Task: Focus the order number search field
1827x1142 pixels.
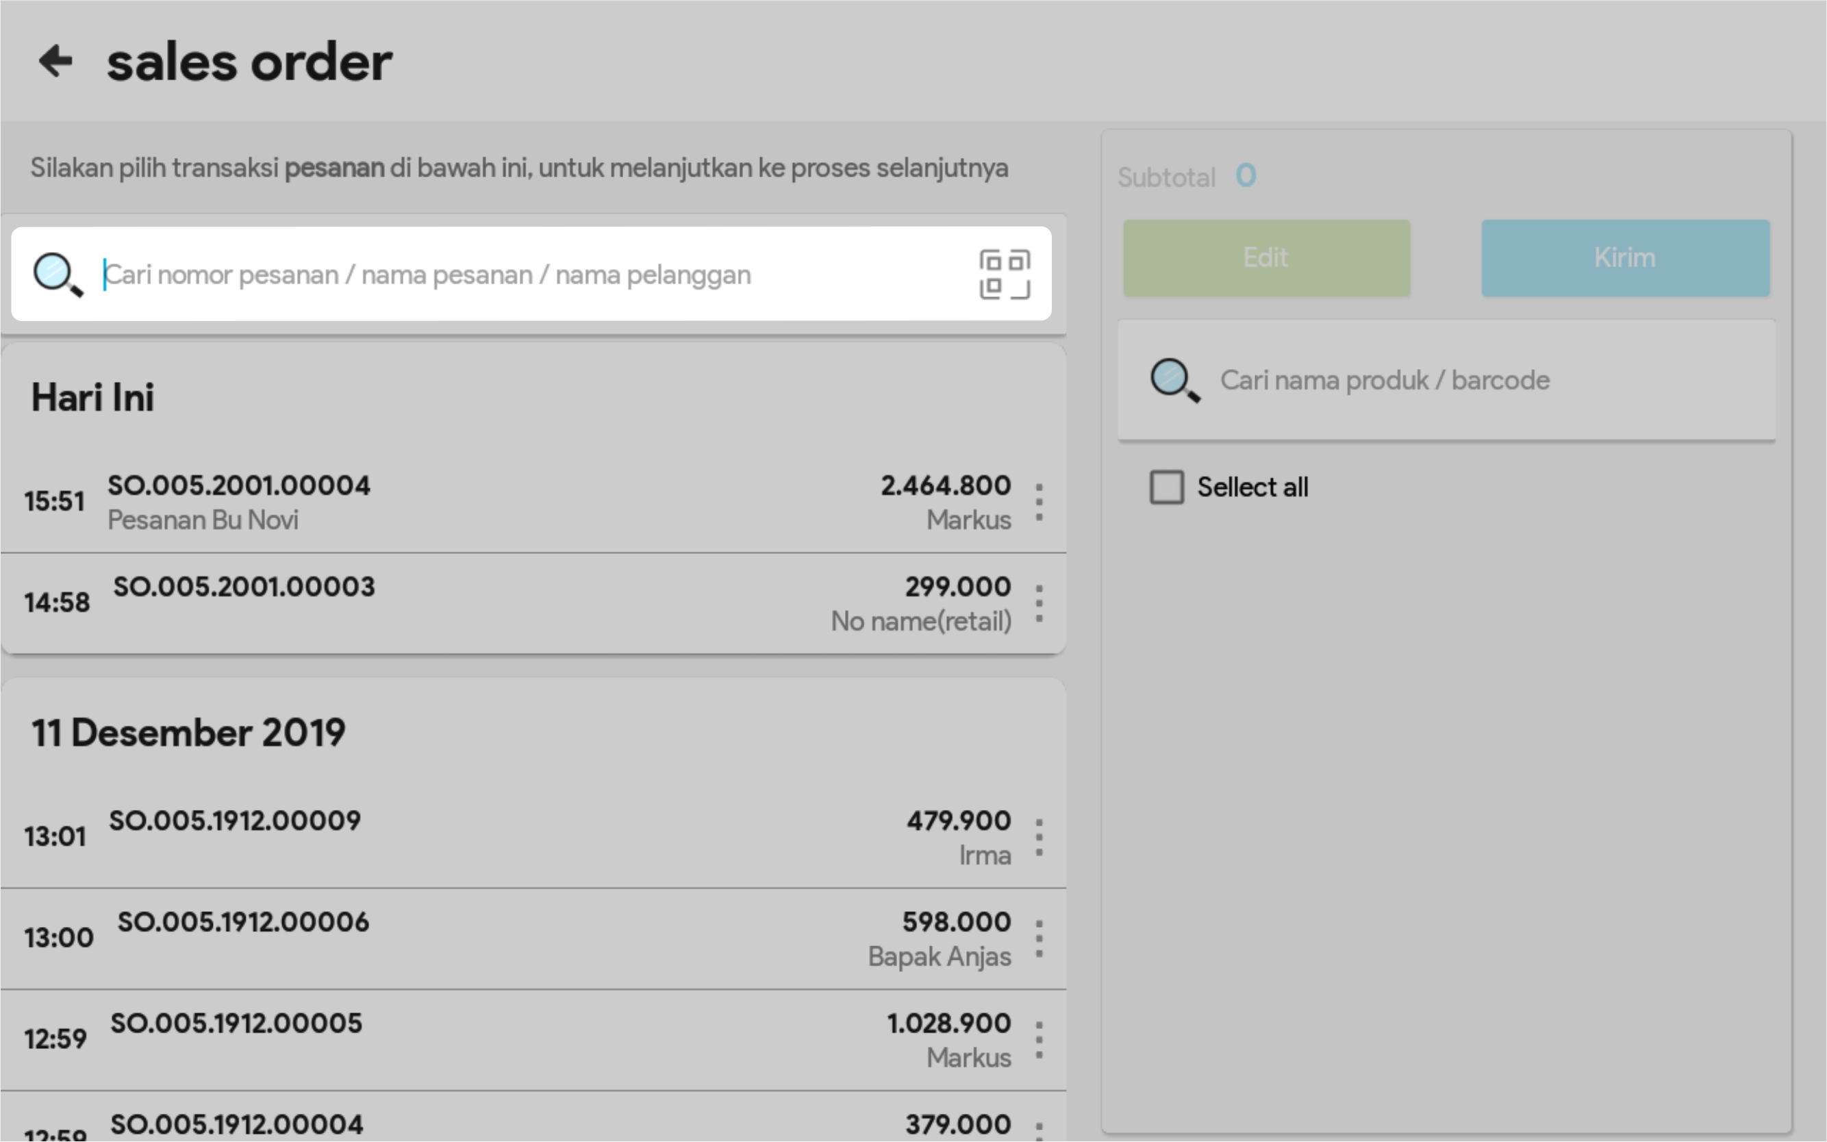Action: click(x=529, y=274)
